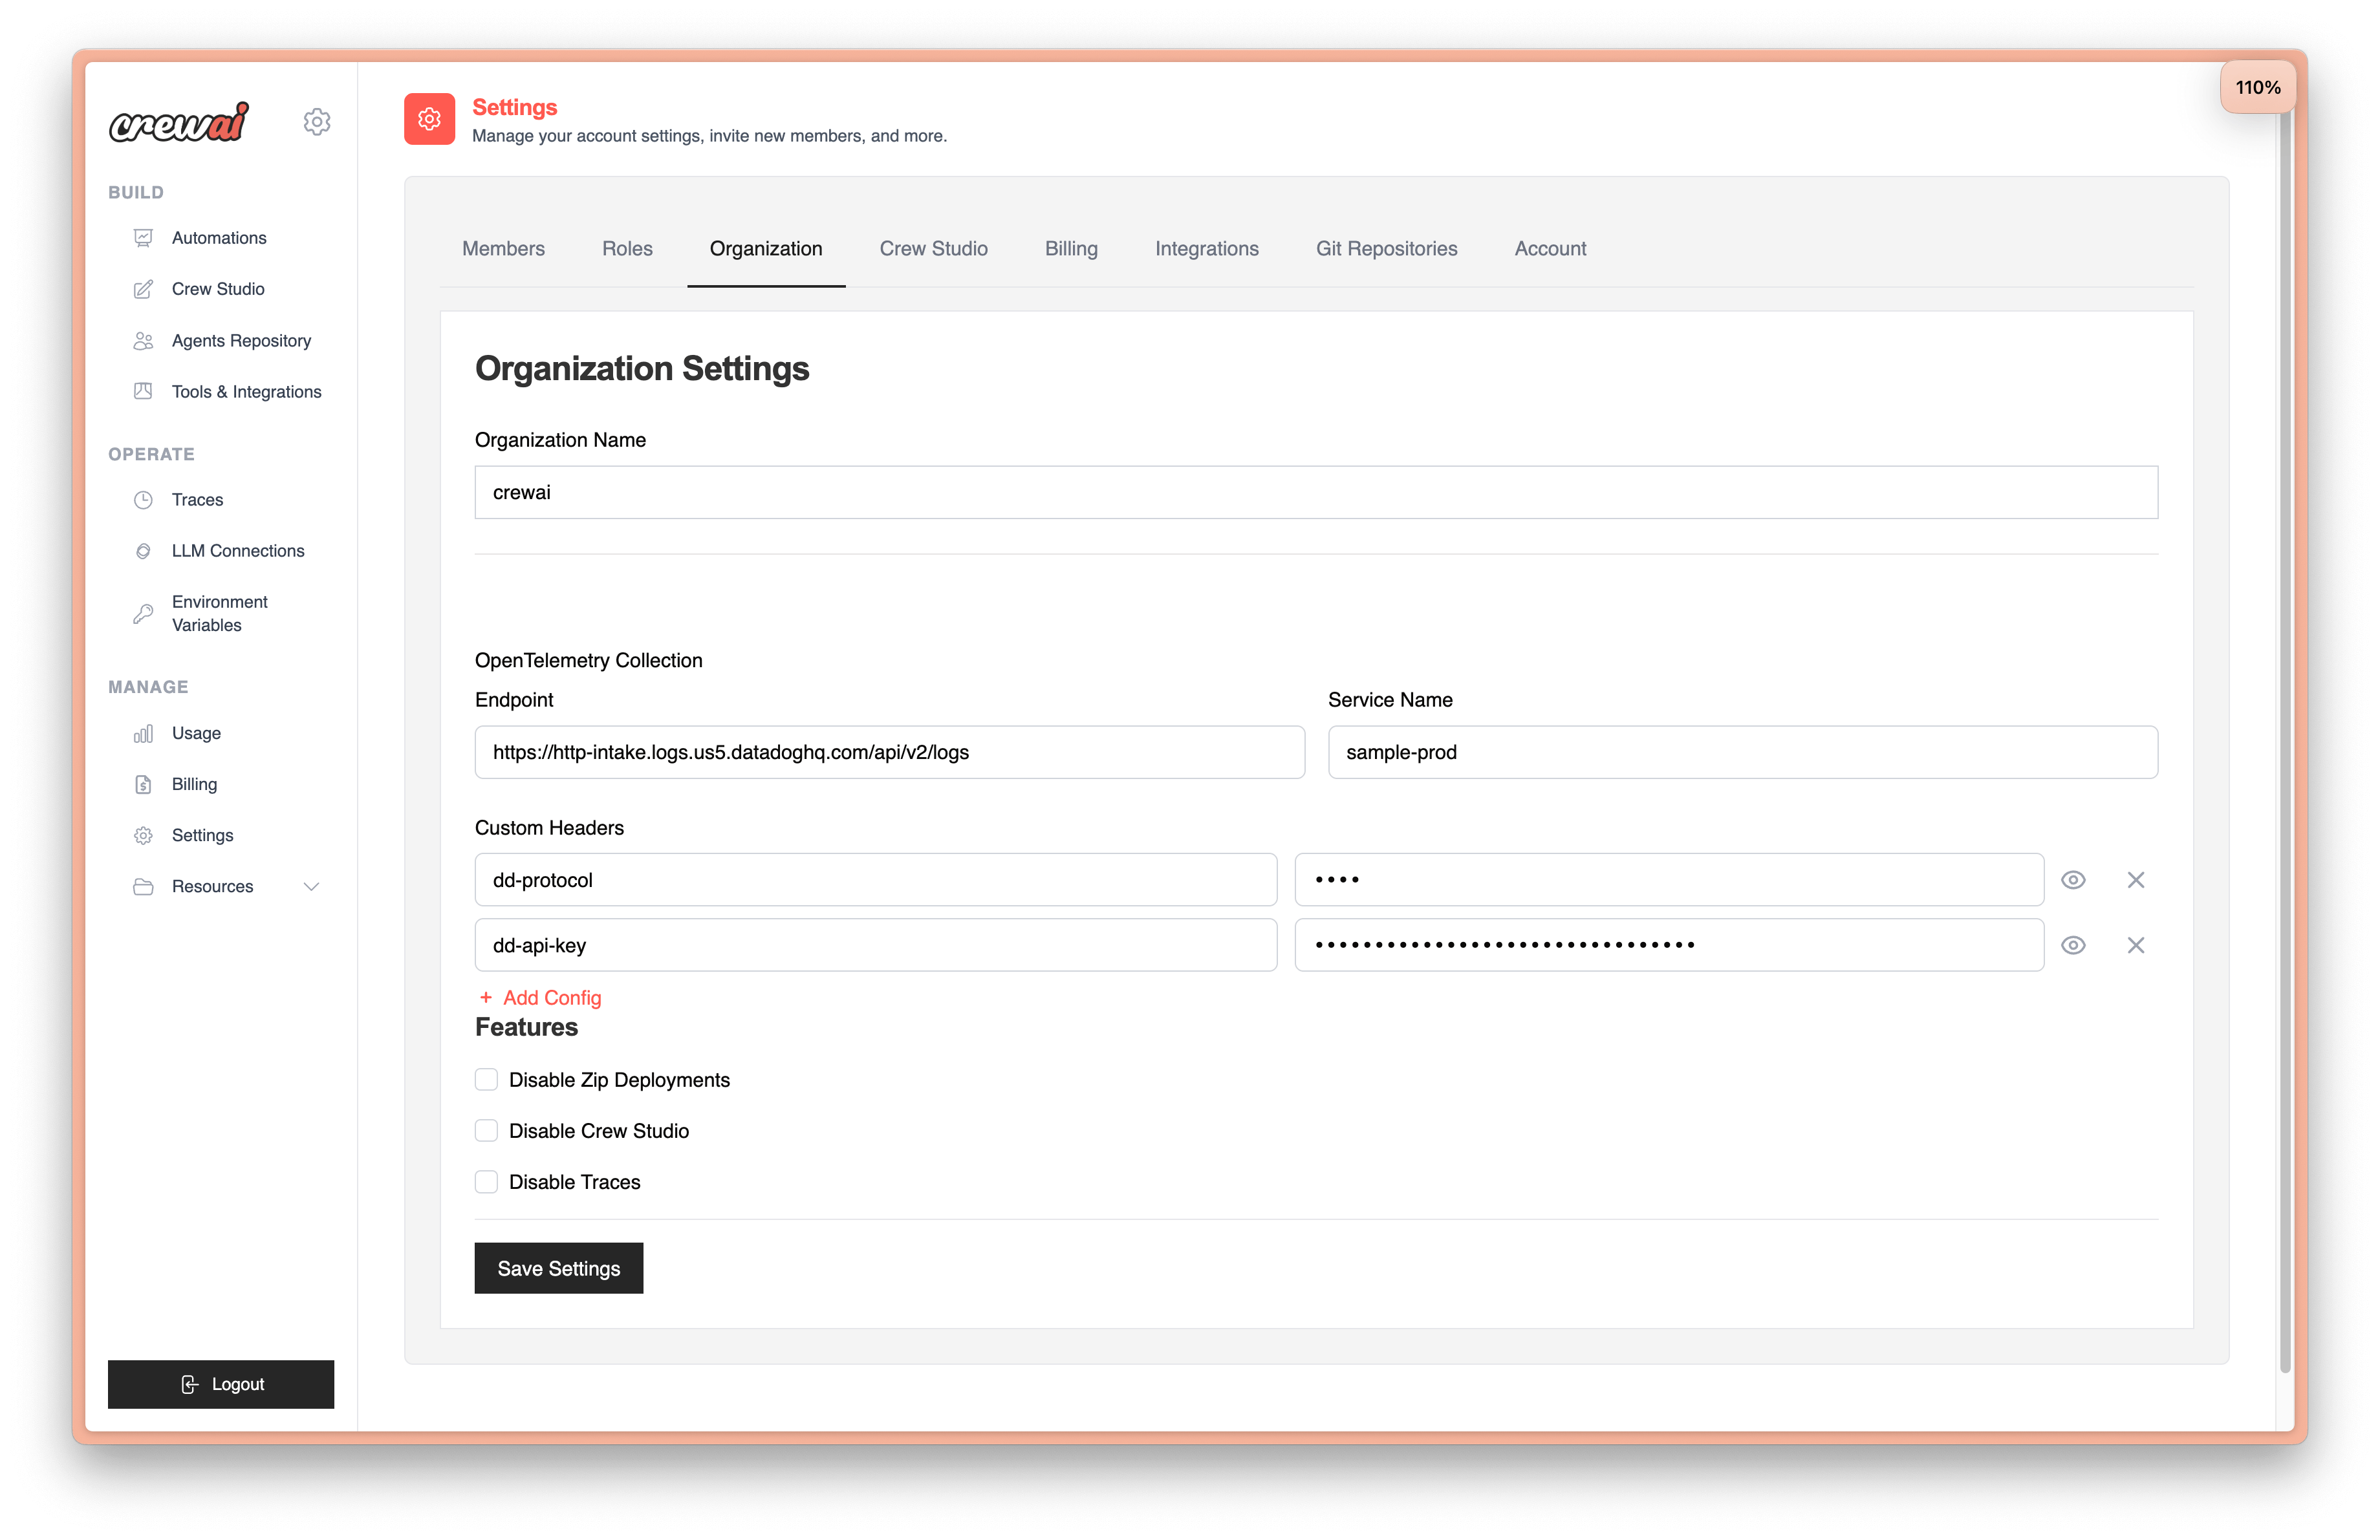Check the Disable Crew Studio option
Screen dimensions: 2380x1540
[x=486, y=1130]
